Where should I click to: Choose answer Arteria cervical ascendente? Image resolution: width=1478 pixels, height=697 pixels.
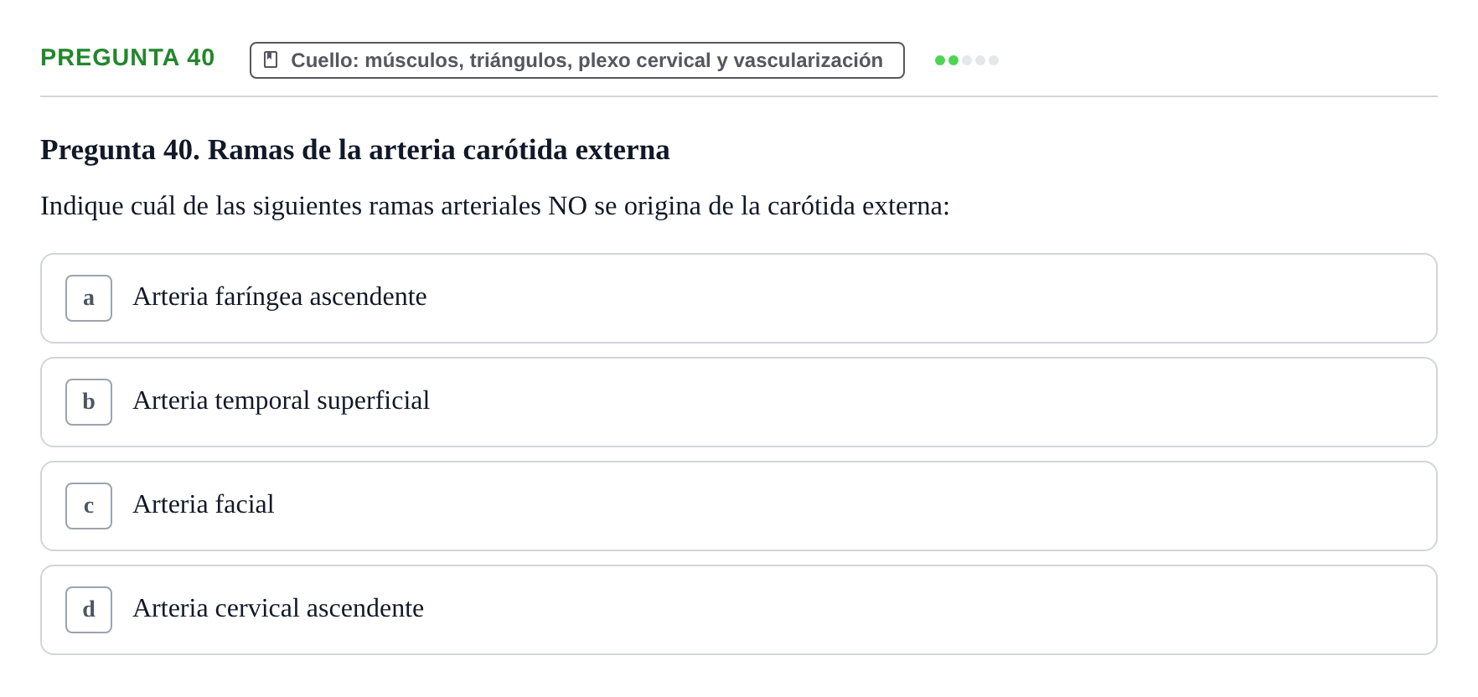tap(278, 608)
